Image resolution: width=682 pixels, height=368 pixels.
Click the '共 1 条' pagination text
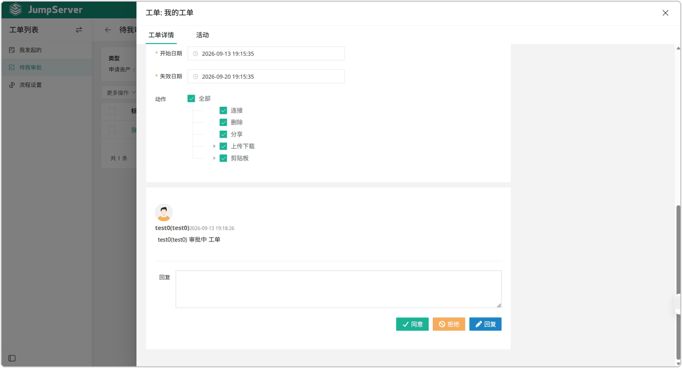tap(119, 158)
